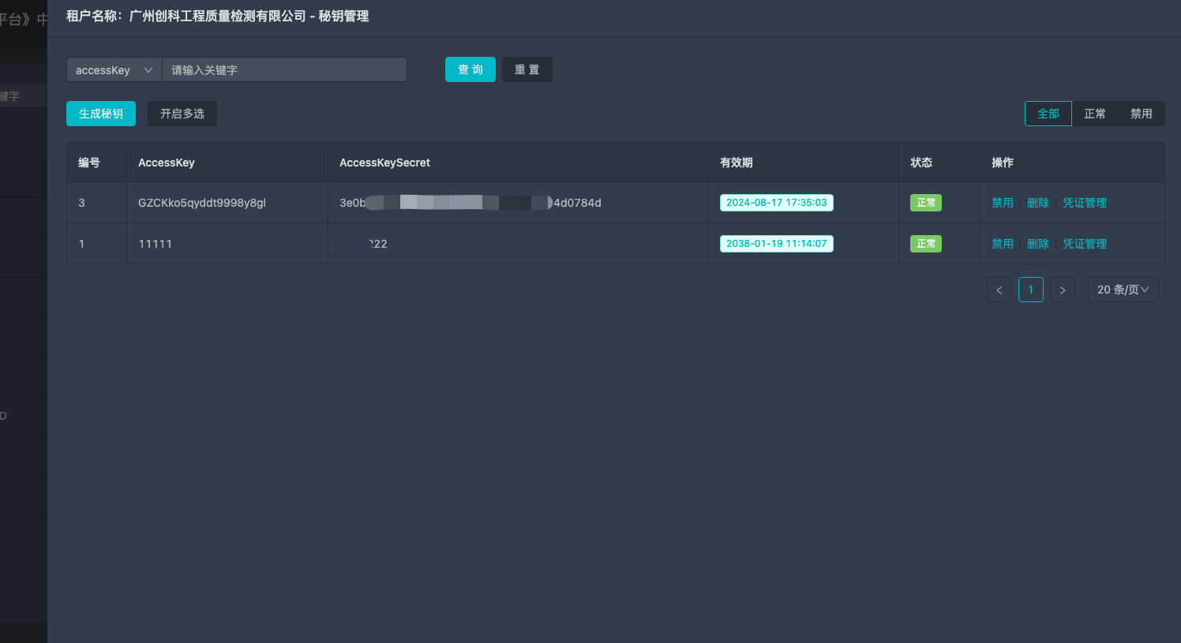Click the 2038-01-19 11:14:07 expiry date tag
The height and width of the screenshot is (643, 1181).
776,244
